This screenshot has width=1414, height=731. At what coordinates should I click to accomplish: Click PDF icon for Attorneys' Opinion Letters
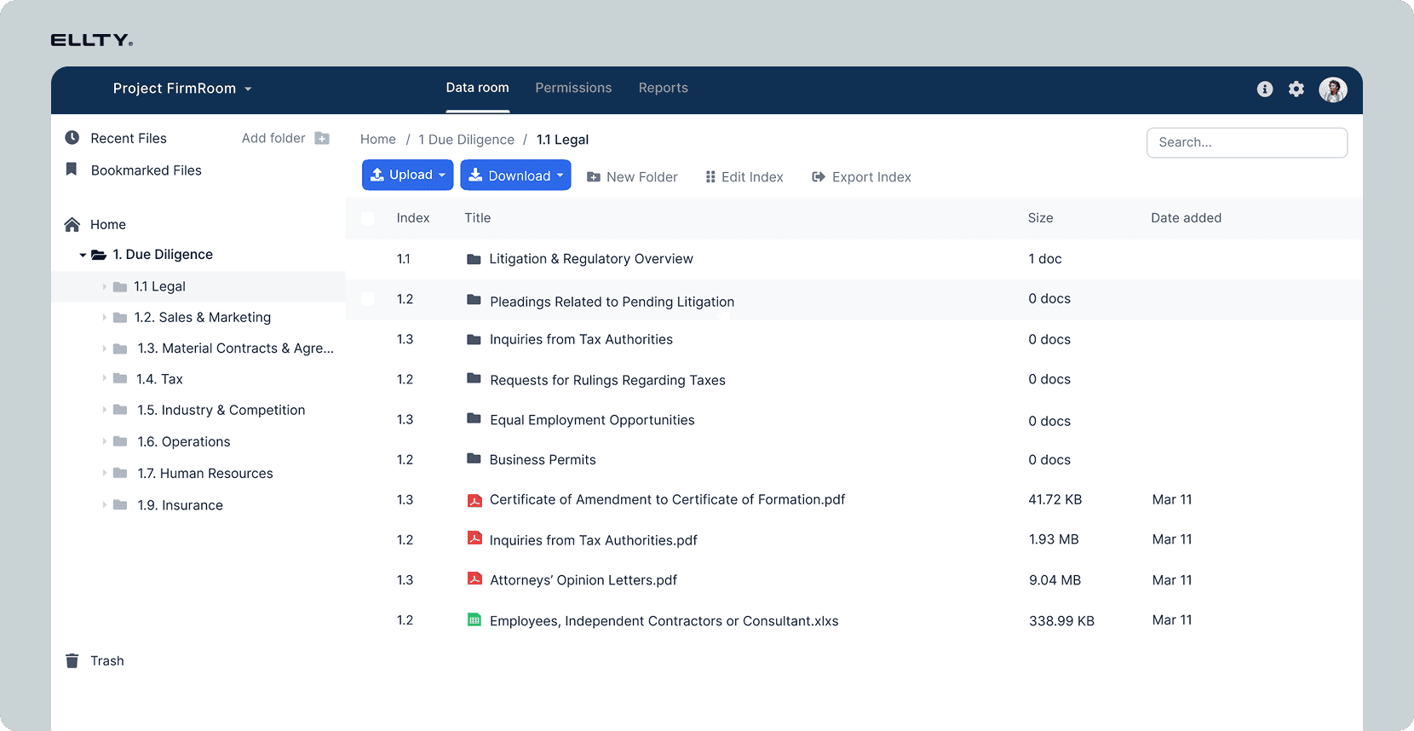[474, 579]
